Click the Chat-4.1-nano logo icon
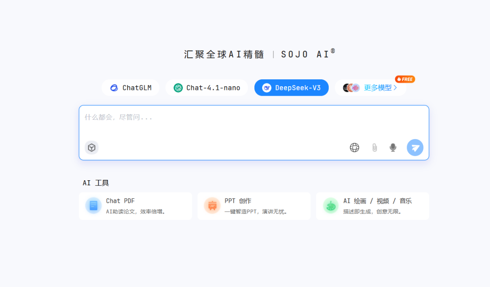 coord(178,88)
